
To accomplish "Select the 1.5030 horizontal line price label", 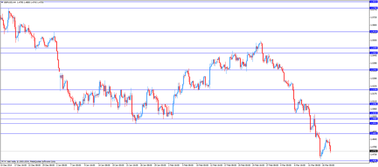I will [x=373, y=113].
